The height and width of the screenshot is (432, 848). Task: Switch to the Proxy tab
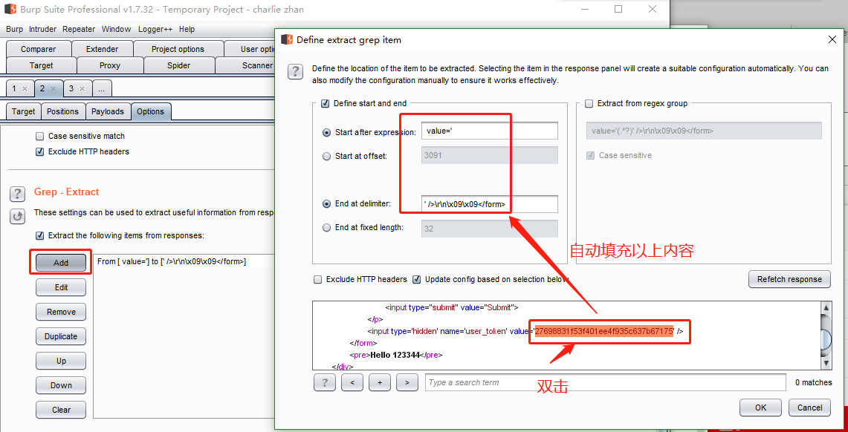[110, 65]
